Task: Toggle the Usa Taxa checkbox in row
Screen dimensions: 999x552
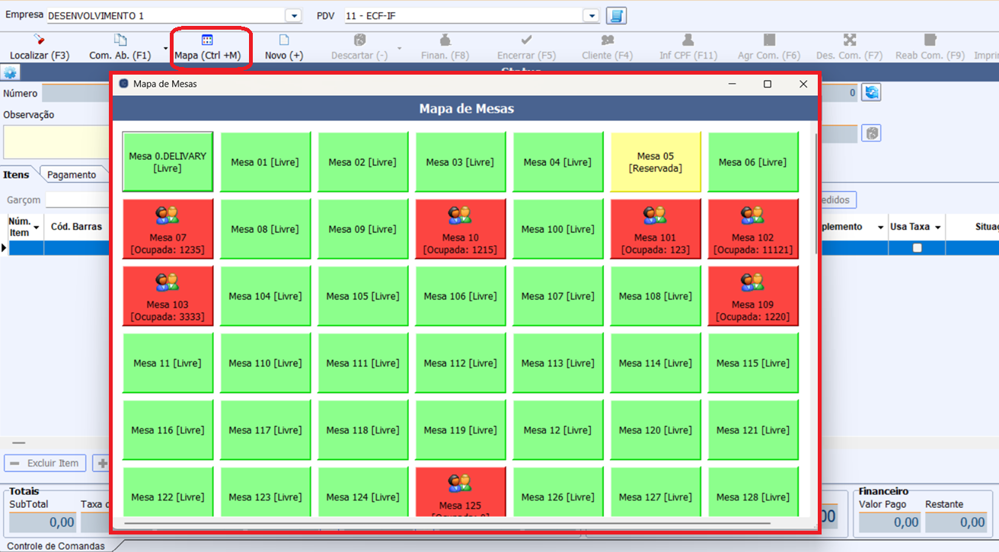Action: (917, 247)
